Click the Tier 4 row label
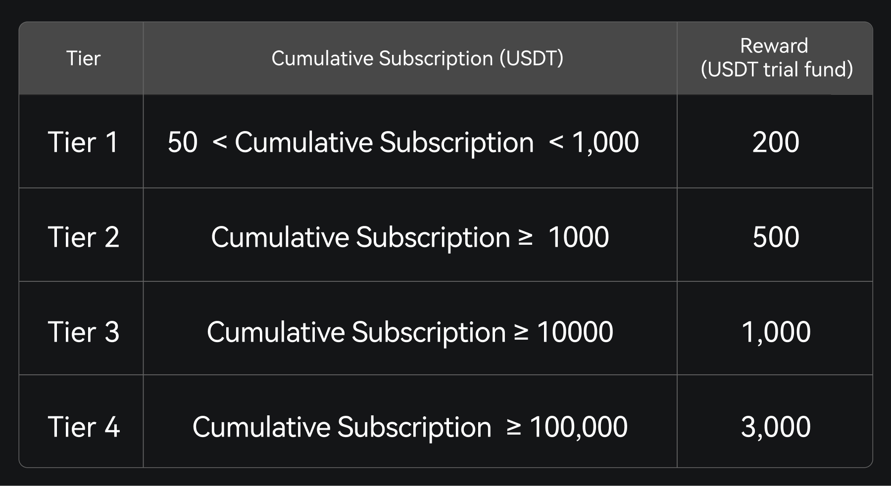This screenshot has width=891, height=486. click(x=83, y=427)
